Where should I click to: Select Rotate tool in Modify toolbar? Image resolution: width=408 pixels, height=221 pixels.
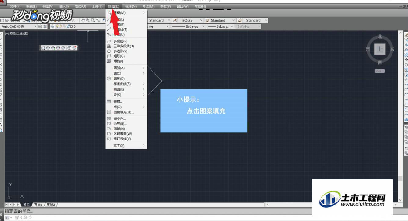406,65
